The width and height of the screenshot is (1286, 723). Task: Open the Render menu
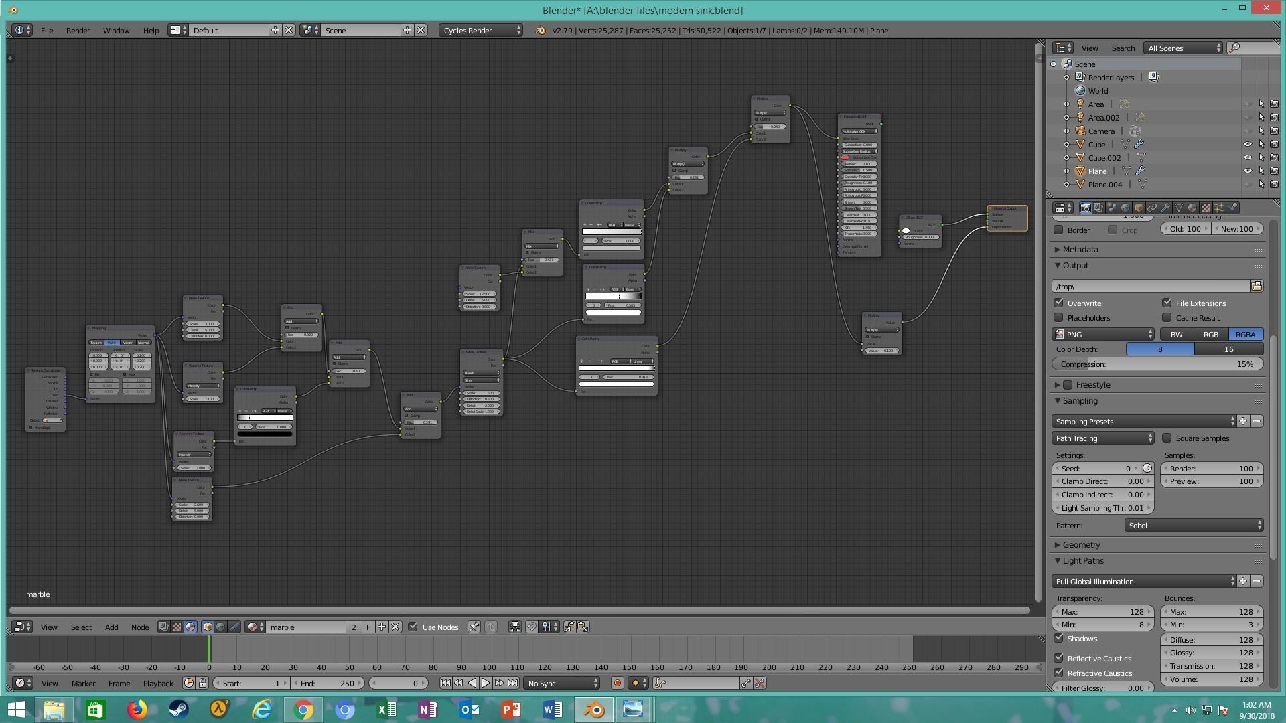pyautogui.click(x=78, y=31)
